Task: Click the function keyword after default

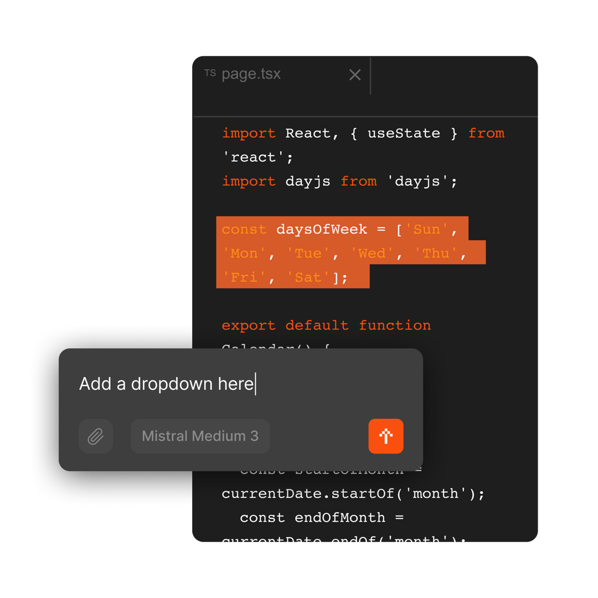Action: [394, 326]
